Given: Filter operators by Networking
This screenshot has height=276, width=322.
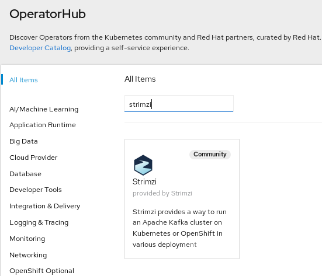Looking at the screenshot, I should coord(28,255).
